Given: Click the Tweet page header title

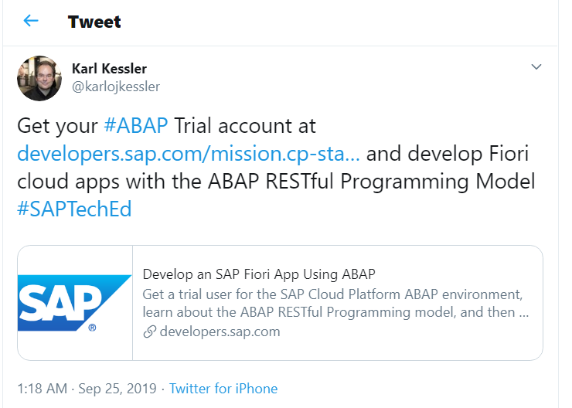Looking at the screenshot, I should pos(94,22).
